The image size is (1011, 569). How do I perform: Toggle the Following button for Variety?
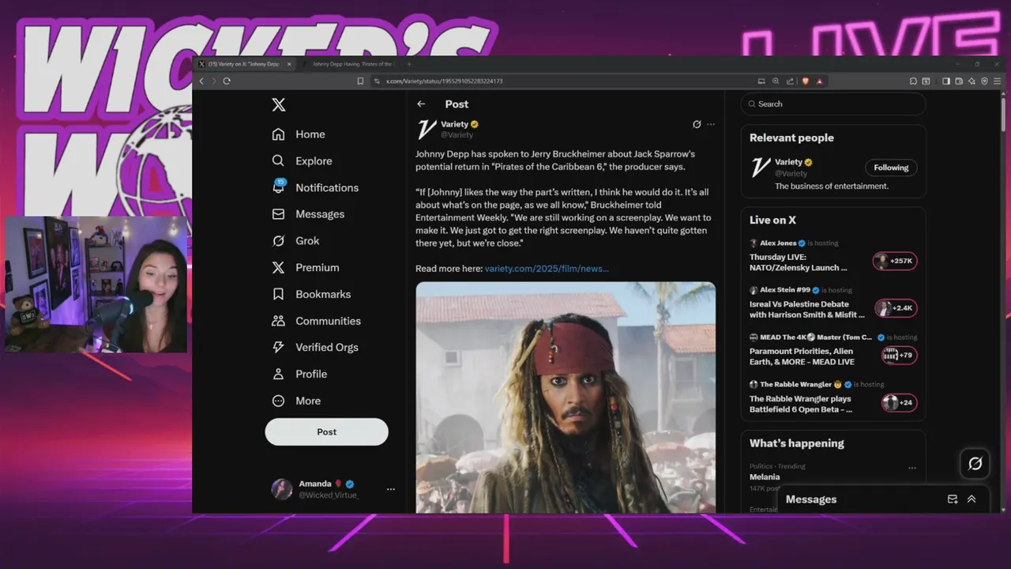[x=891, y=168]
